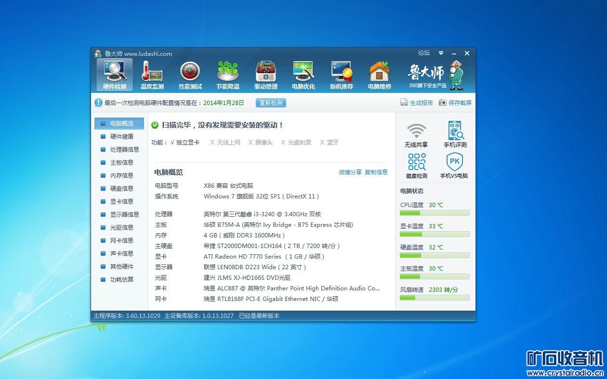Click the network card value 瑞昱 RTL8168F
607x379 pixels.
coord(271,299)
